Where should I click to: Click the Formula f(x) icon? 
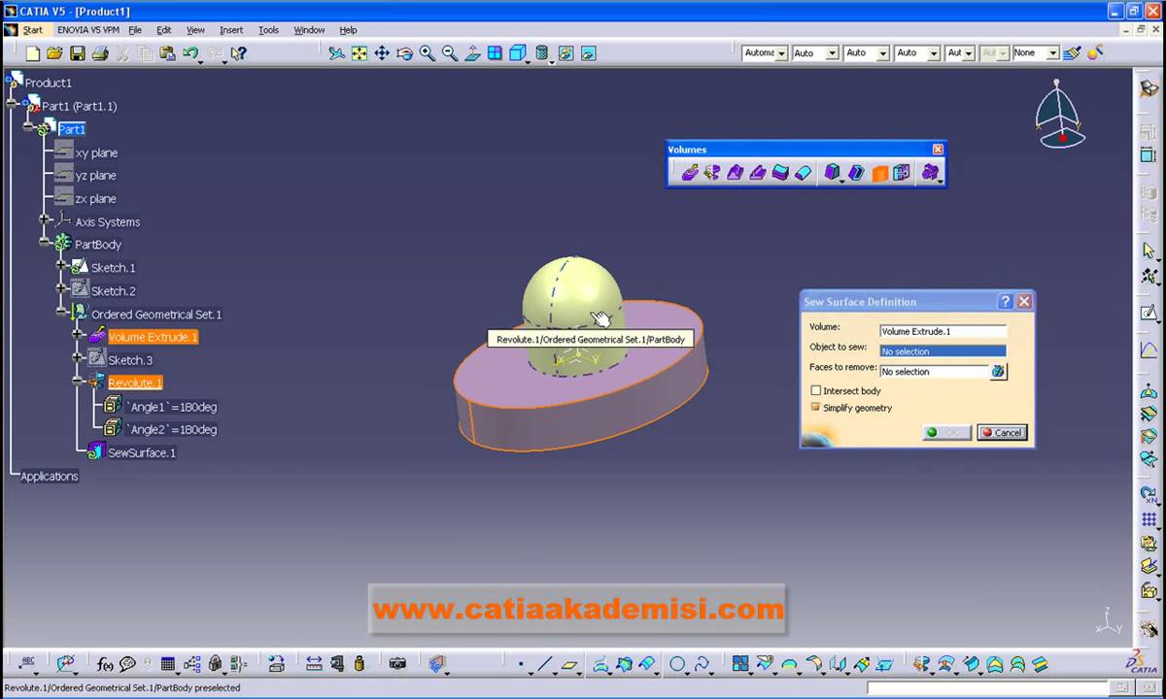[105, 664]
